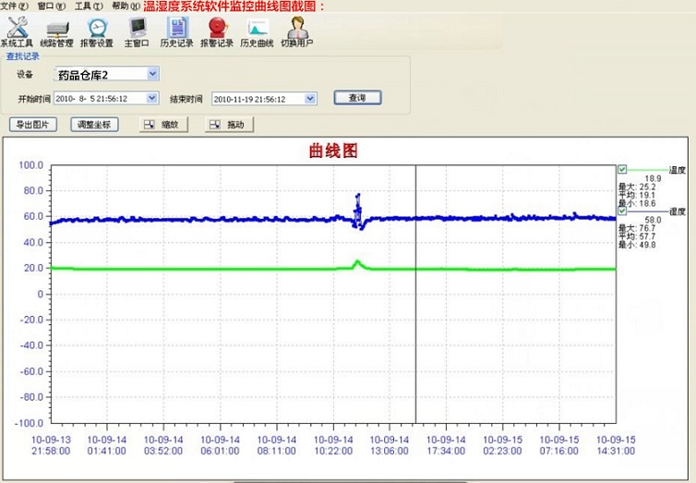
Task: Click the 调整坐标 adjust axes button
Action: (x=95, y=125)
